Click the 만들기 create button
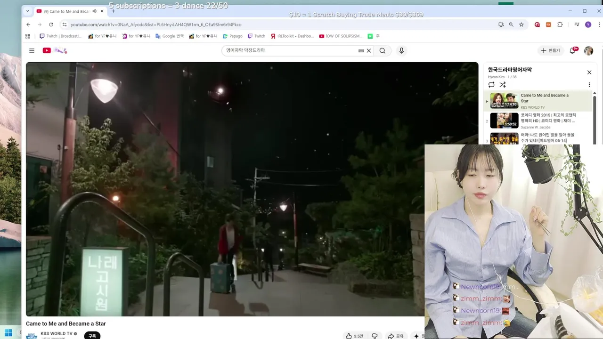603x339 pixels. pyautogui.click(x=551, y=50)
